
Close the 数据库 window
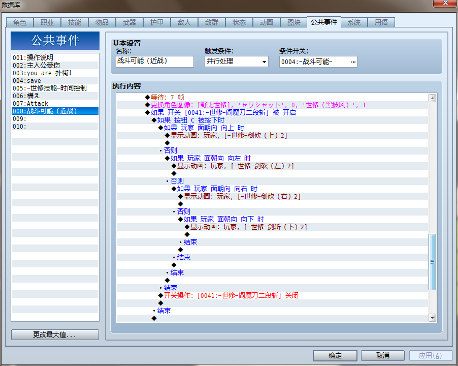pos(445,3)
